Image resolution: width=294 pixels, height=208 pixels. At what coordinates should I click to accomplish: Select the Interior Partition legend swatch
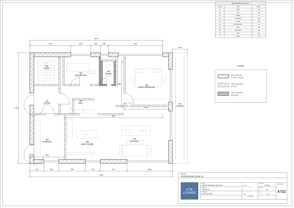[223, 85]
